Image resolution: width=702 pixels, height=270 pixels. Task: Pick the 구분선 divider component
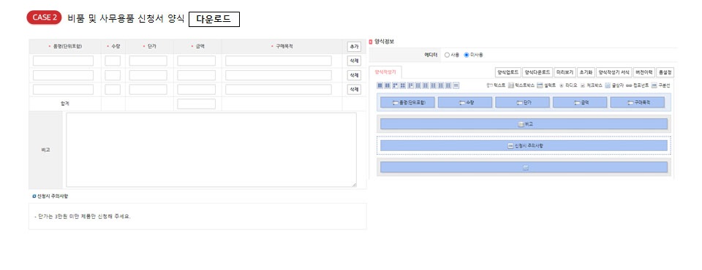pos(661,85)
